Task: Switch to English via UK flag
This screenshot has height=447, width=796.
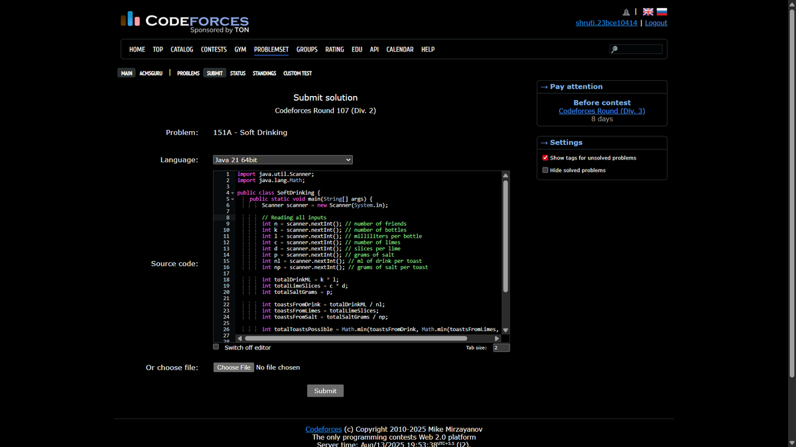Action: point(648,12)
